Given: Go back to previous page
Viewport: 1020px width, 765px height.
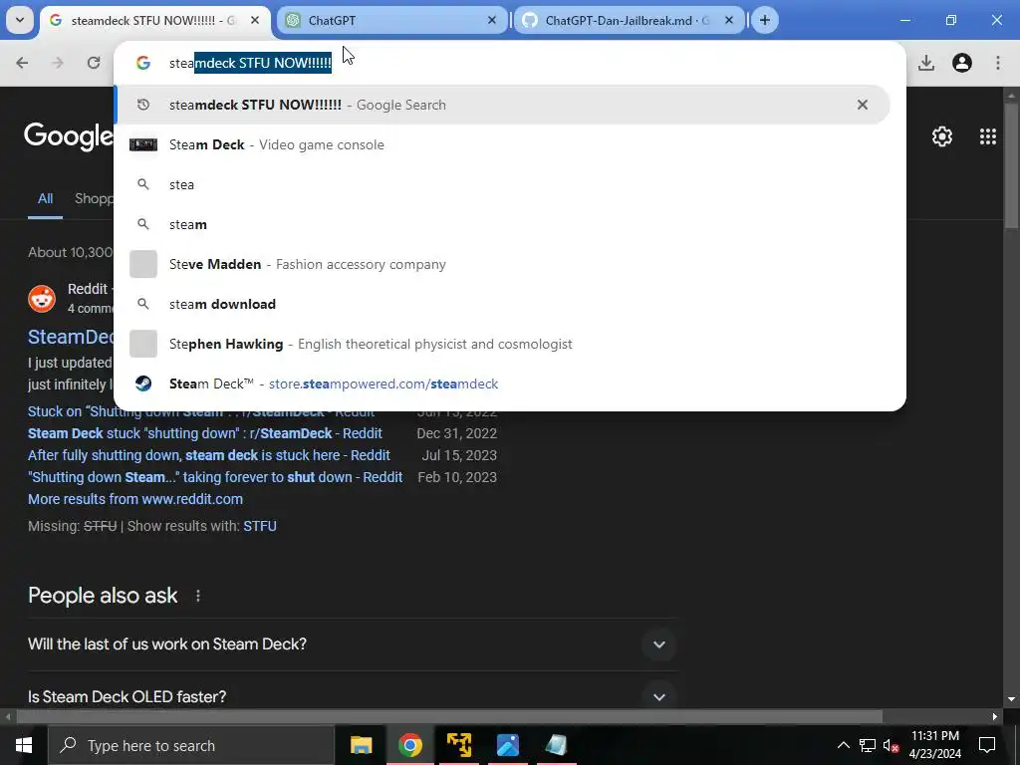Looking at the screenshot, I should (x=22, y=63).
